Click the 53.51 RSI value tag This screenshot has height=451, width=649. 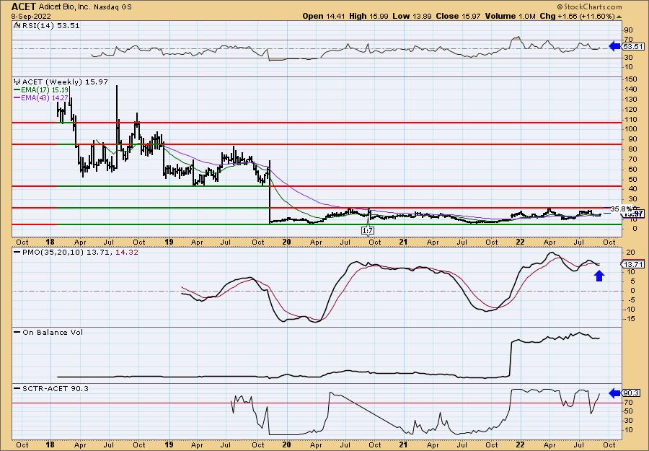tap(632, 47)
